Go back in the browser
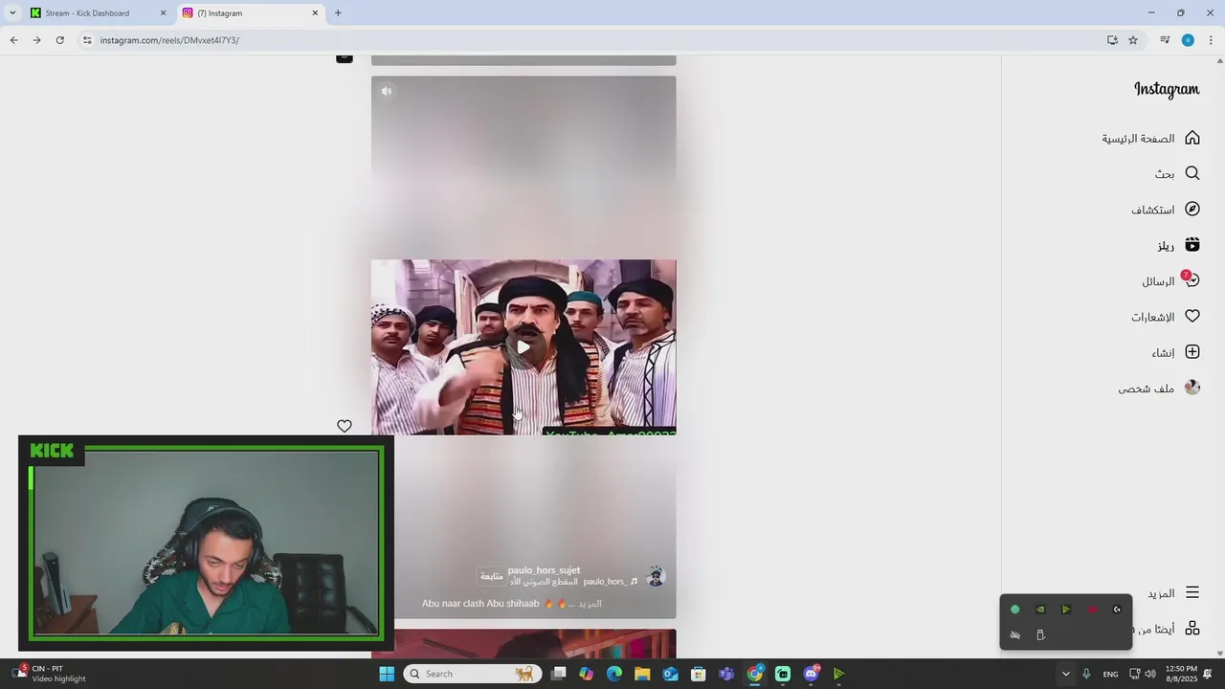Screen dimensions: 1225x689 (x=13, y=40)
